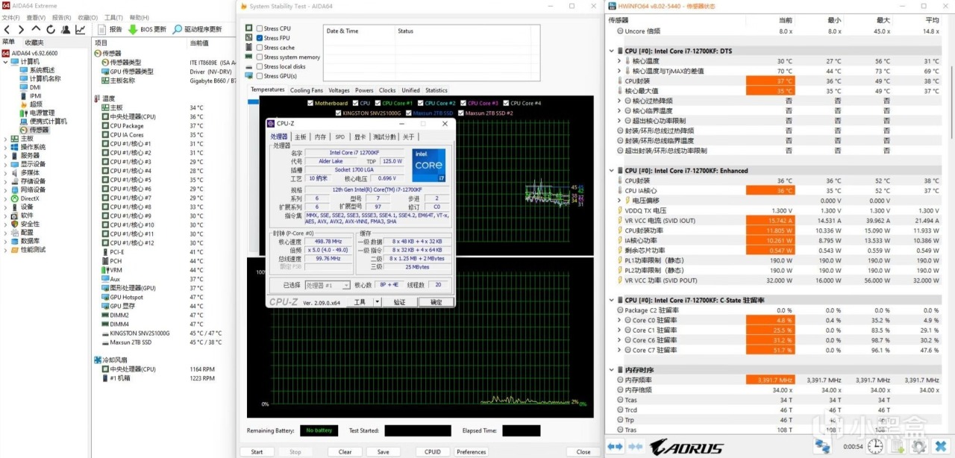Open Preferences in stability test
Screen dimensions: 955x458
pyautogui.click(x=472, y=451)
